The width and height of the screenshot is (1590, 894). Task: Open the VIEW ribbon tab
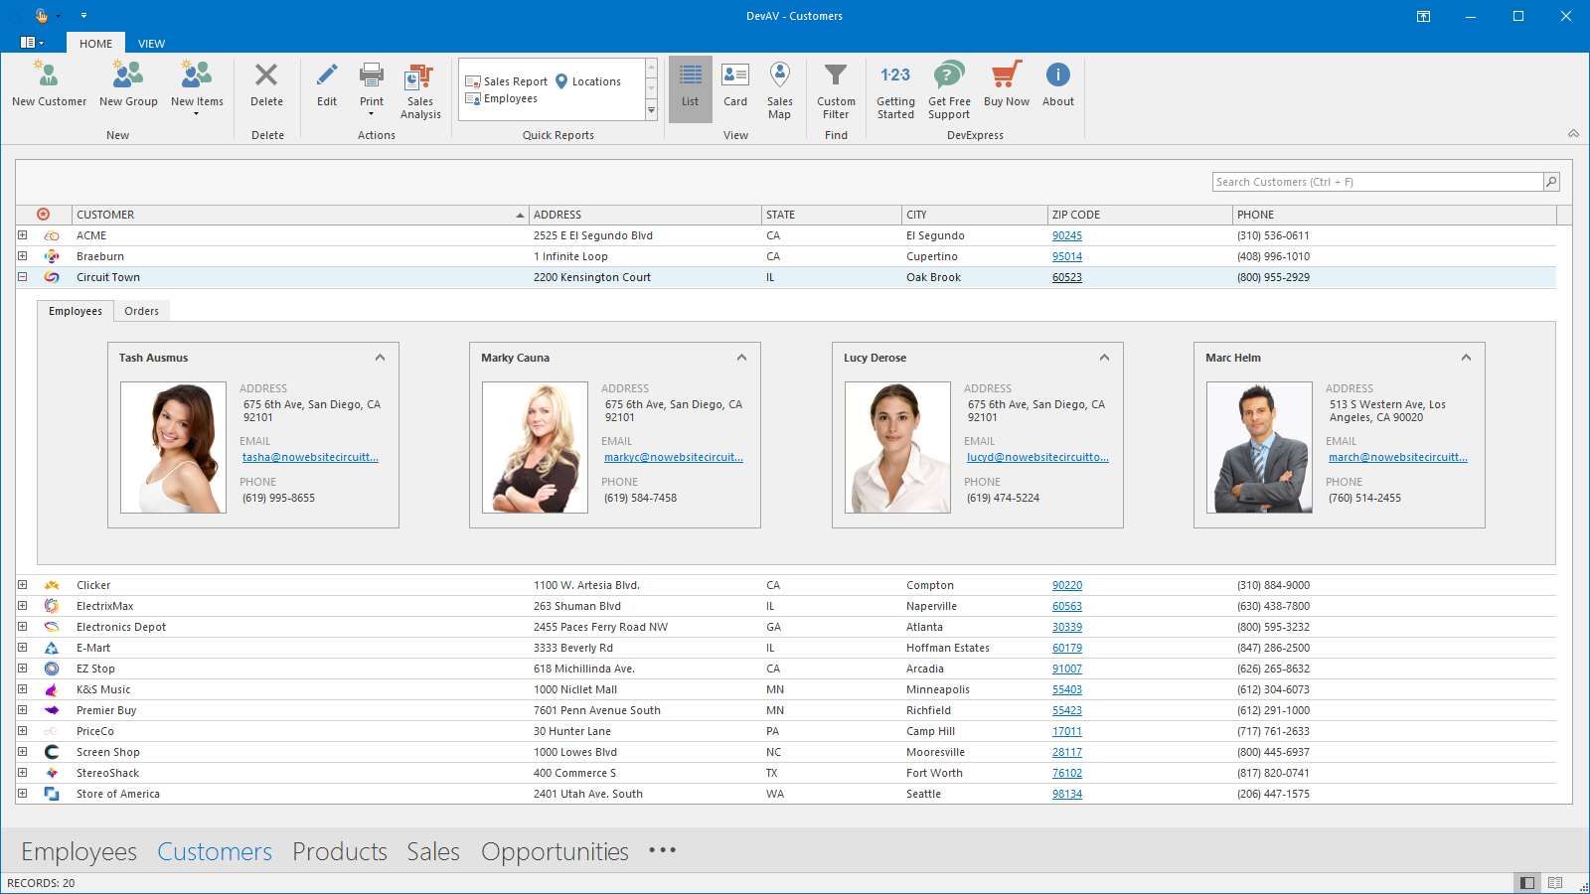click(x=151, y=44)
